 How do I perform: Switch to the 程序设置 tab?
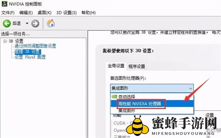137,66
